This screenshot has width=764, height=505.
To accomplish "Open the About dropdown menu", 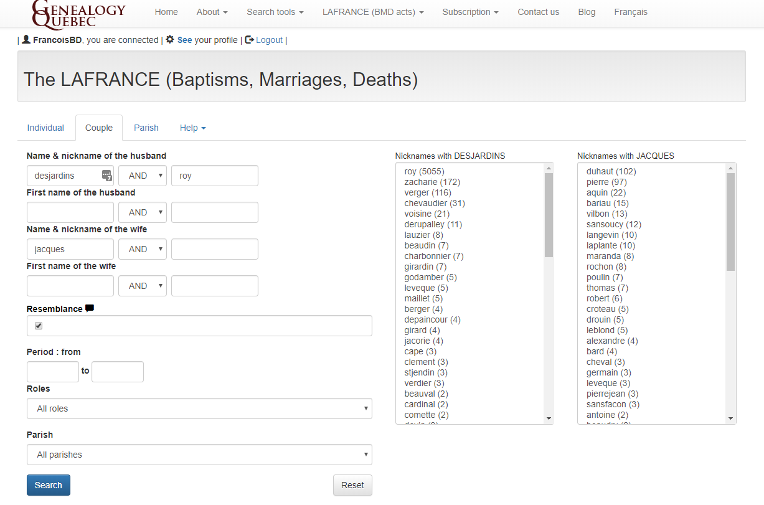I will [212, 12].
